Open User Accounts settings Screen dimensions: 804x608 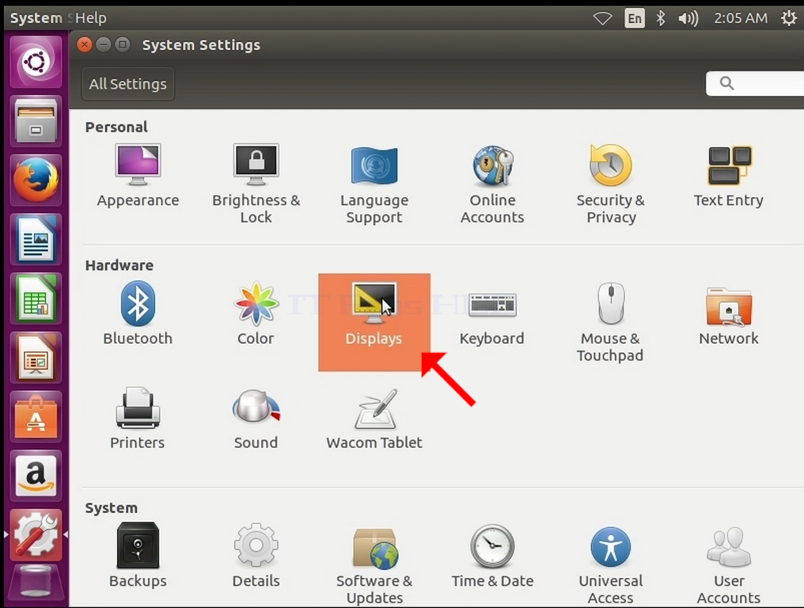[x=729, y=564]
